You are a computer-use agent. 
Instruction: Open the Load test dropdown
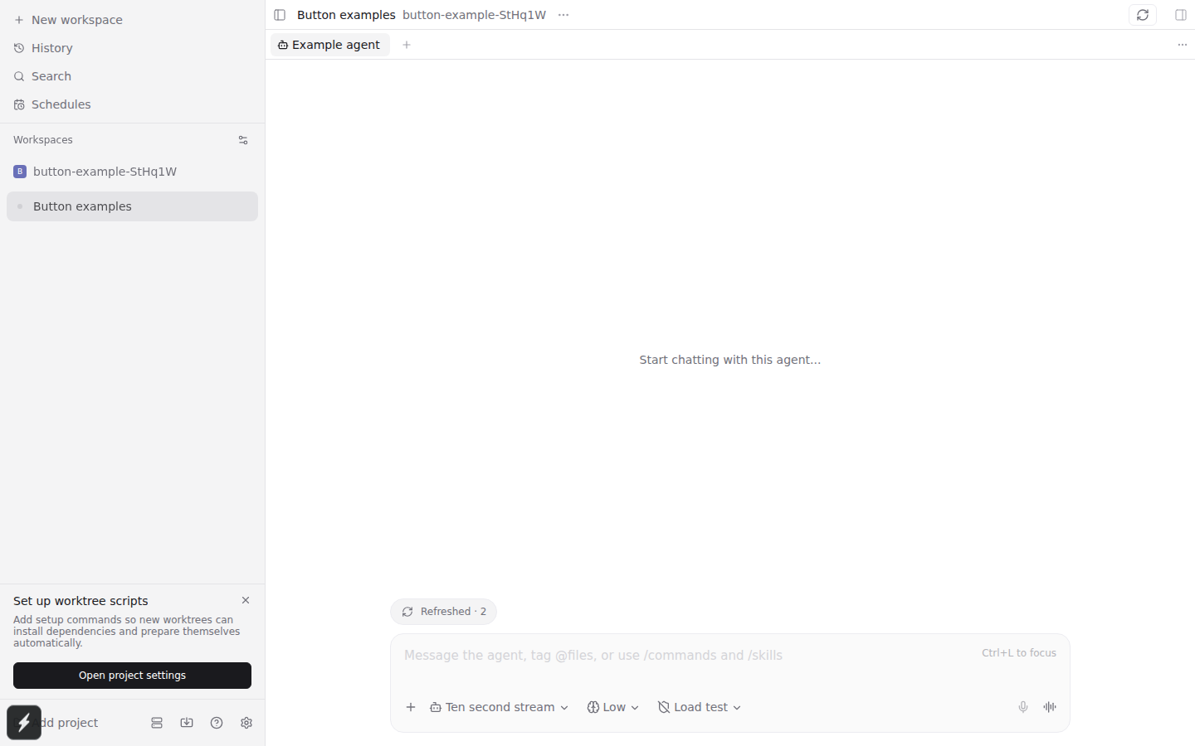pyautogui.click(x=700, y=707)
